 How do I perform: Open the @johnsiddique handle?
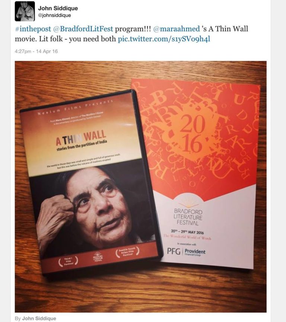(54, 15)
